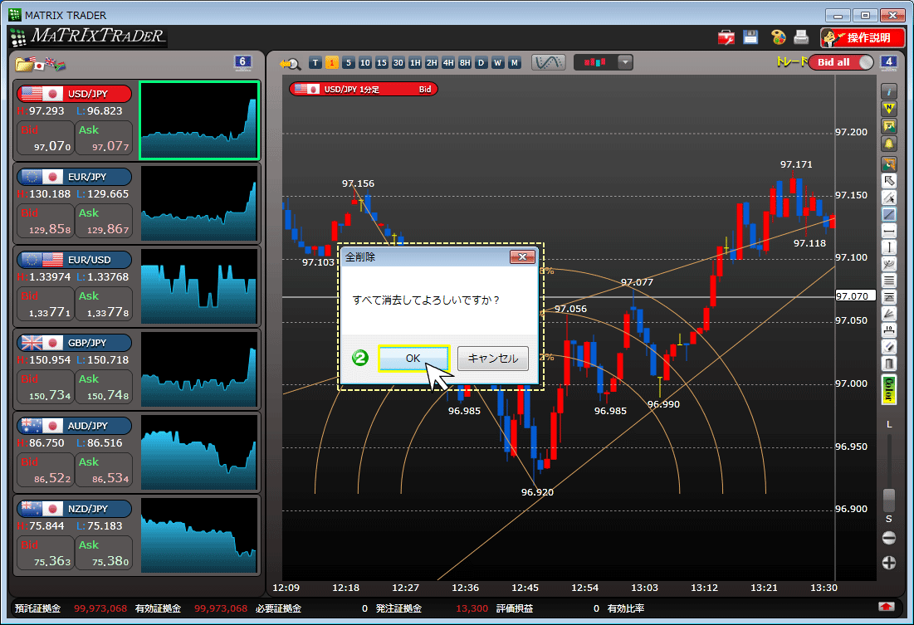
Task: Click the blue info i icon
Action: [889, 91]
